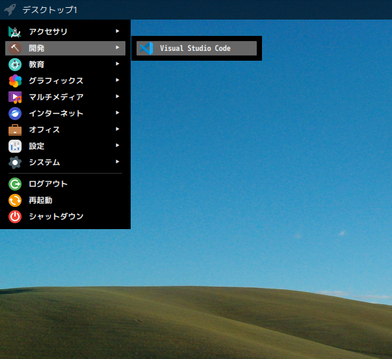Choose 再起動 to reboot
Viewport: 392px width, 359px height.
pyautogui.click(x=65, y=200)
